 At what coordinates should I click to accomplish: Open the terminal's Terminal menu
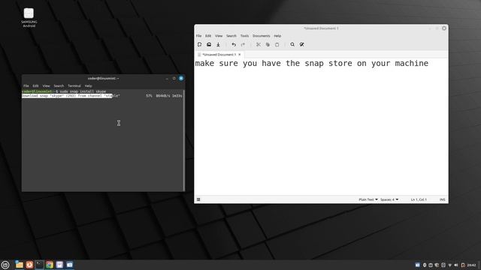pos(74,86)
